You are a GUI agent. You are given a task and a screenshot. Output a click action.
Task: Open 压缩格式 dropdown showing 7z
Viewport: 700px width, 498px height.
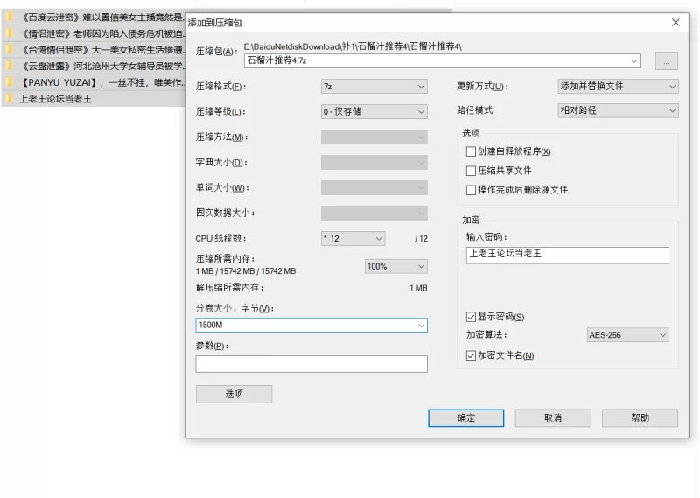click(374, 86)
